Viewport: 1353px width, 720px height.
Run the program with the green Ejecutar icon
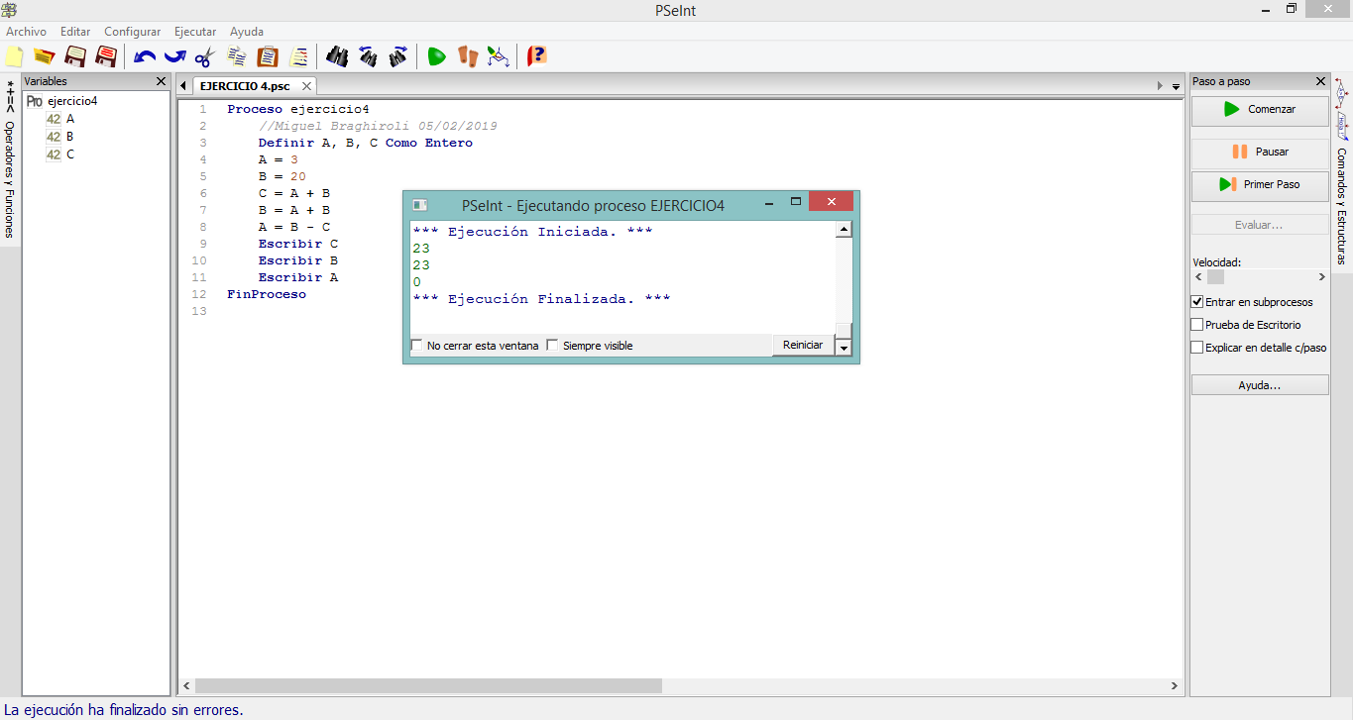(436, 56)
